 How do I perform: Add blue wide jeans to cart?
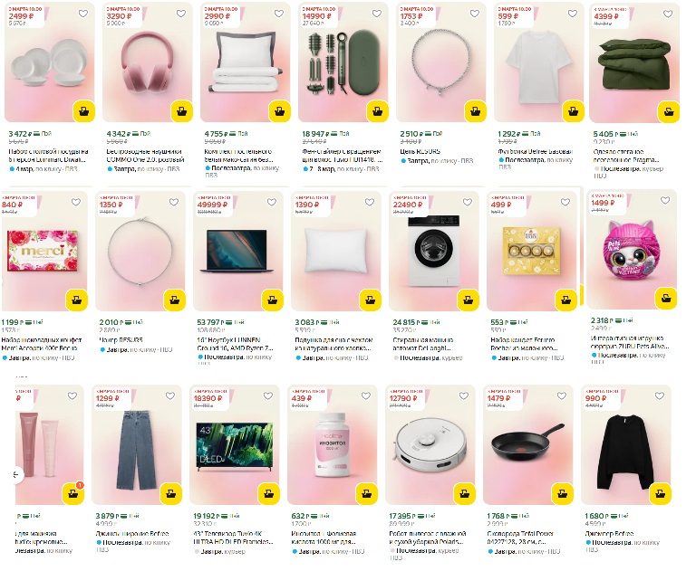point(171,493)
